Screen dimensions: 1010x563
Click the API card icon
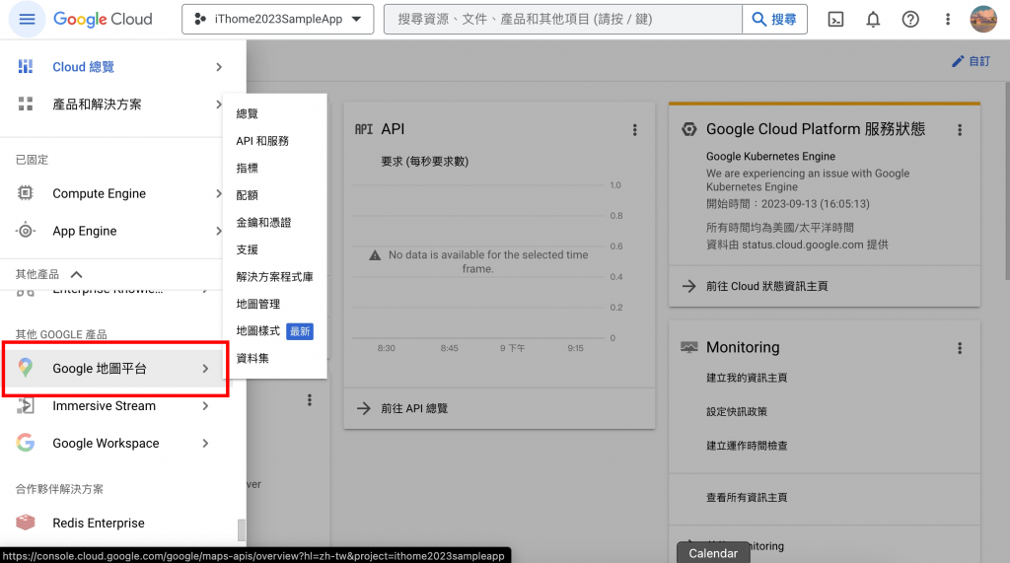364,129
